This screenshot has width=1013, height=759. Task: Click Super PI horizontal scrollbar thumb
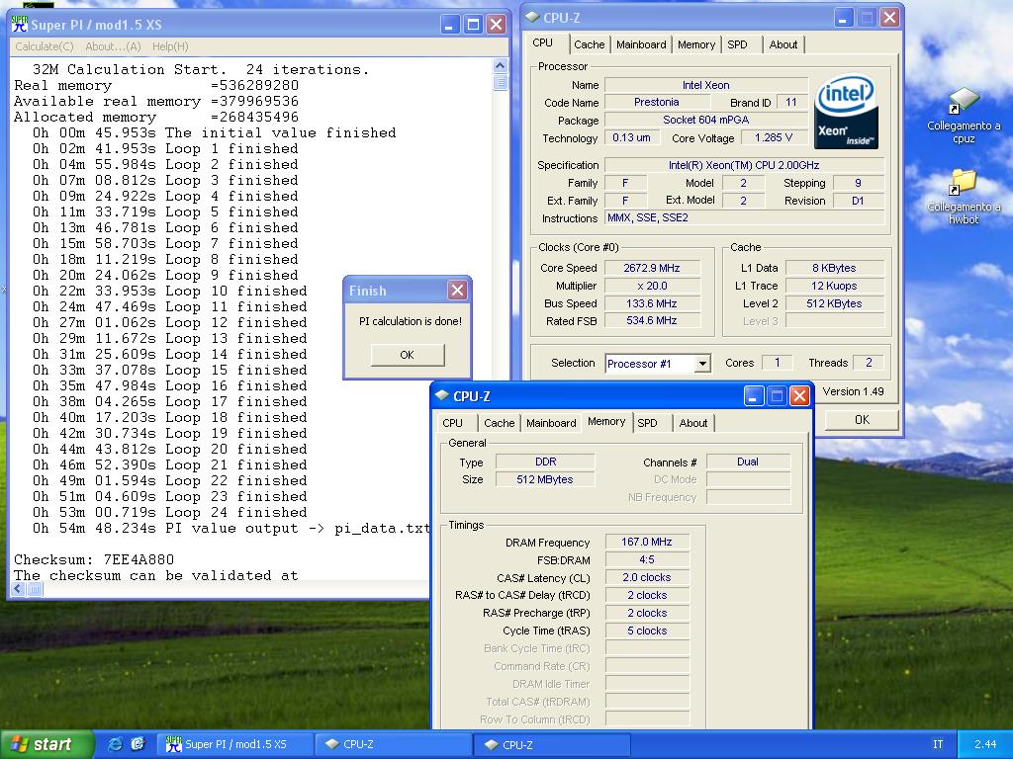click(35, 589)
